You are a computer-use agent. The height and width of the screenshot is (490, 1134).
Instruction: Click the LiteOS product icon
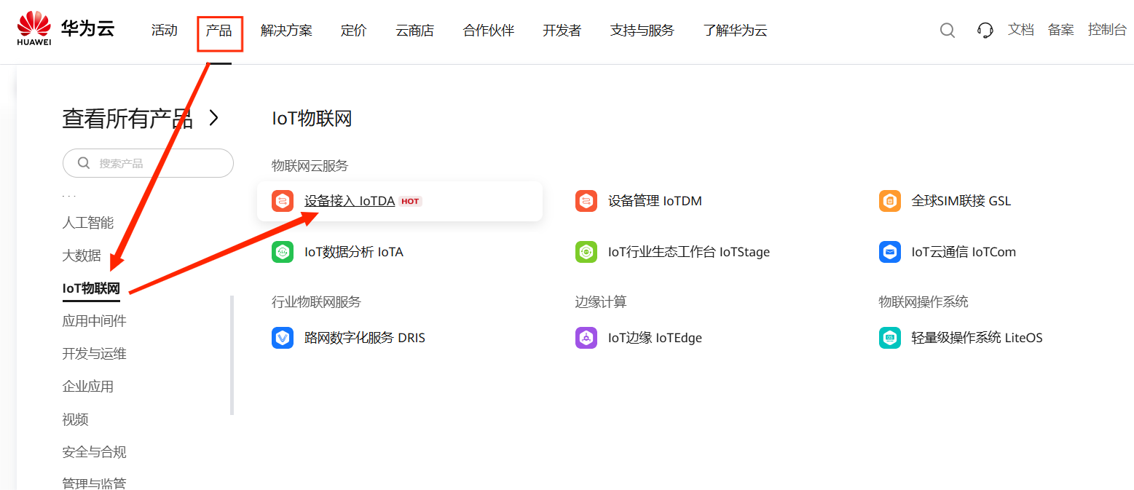(x=890, y=338)
